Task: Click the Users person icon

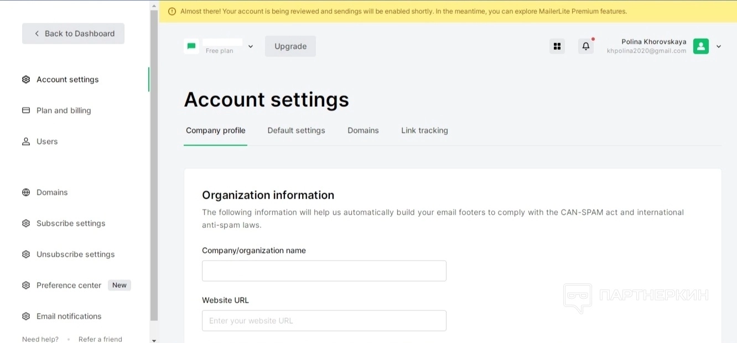Action: coord(26,142)
